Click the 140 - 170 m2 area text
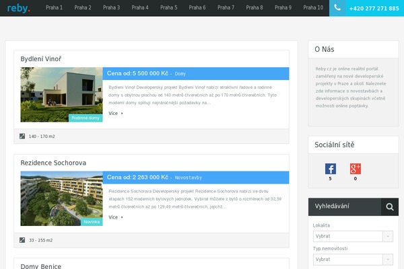 point(42,137)
